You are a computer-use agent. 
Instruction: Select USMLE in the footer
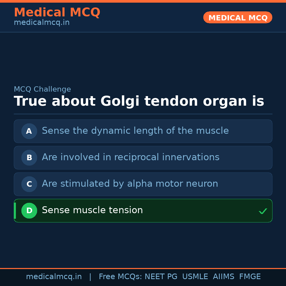coord(195,277)
